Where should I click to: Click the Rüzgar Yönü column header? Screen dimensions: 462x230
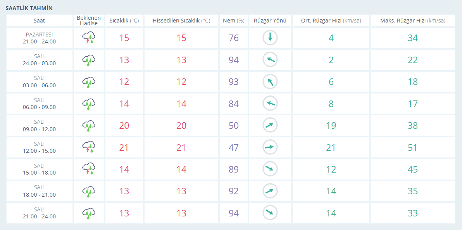[x=270, y=21]
